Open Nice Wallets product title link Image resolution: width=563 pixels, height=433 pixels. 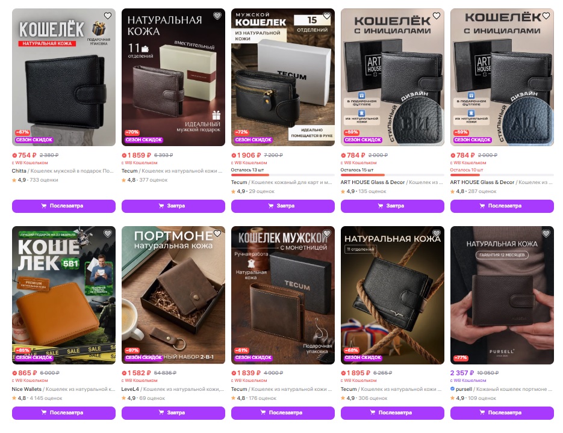tap(64, 389)
